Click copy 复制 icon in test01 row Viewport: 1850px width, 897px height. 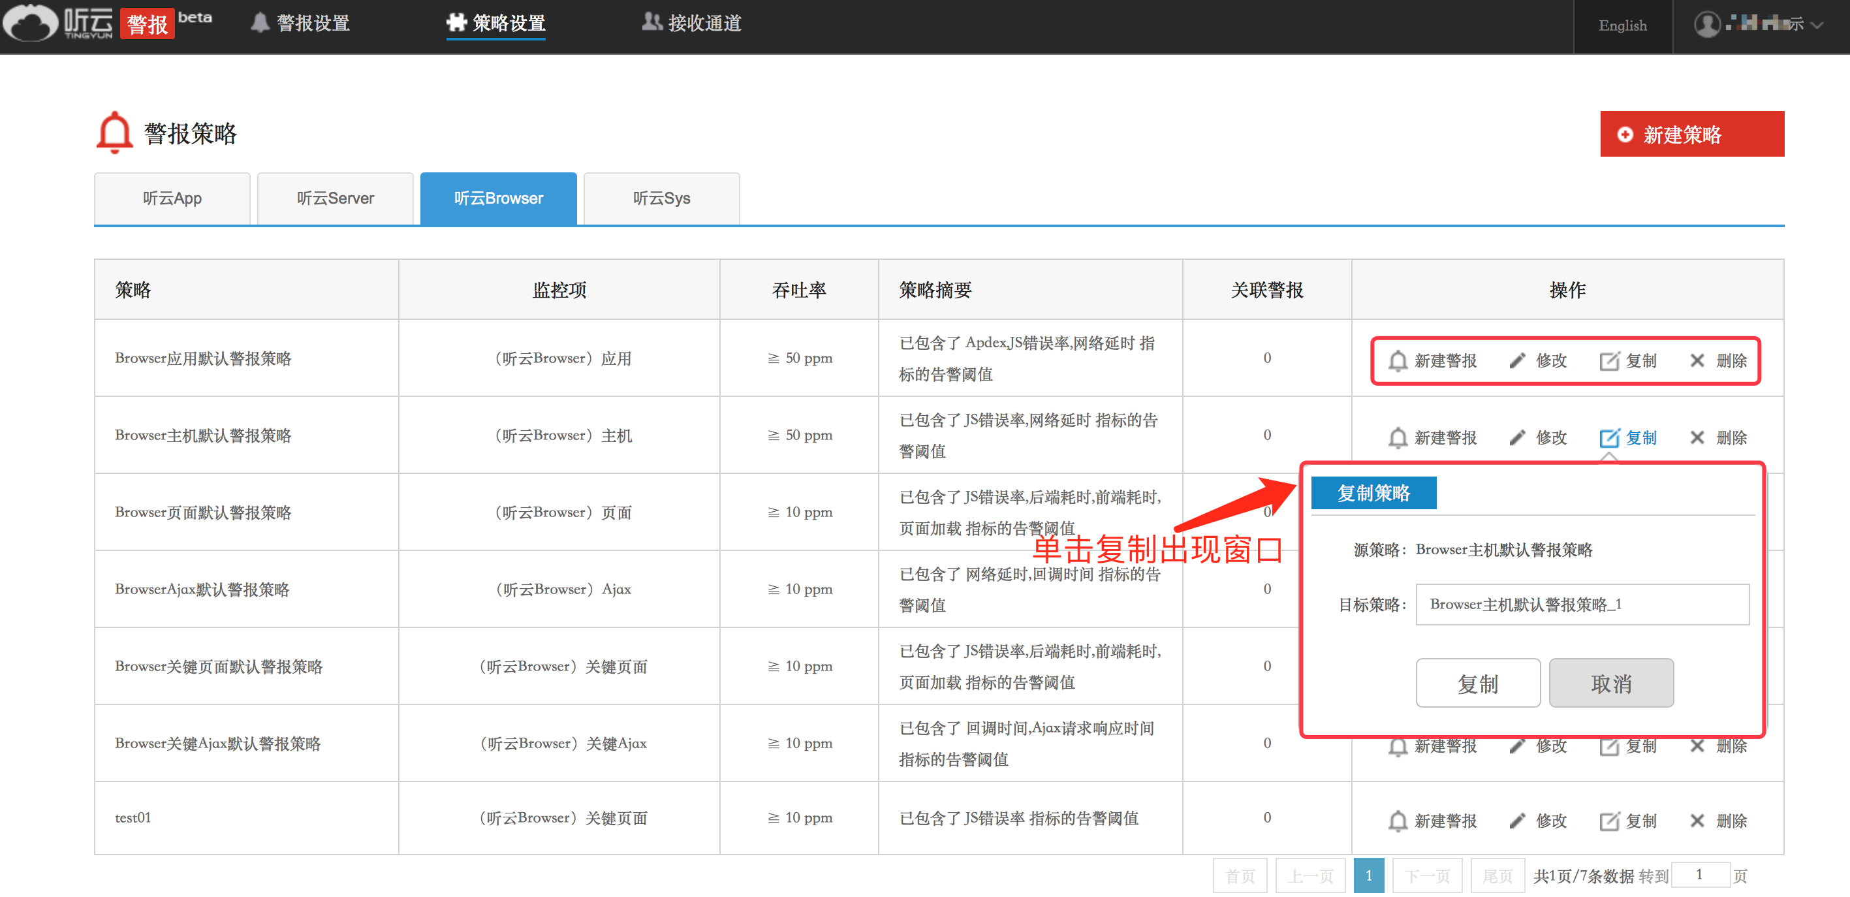pos(1609,821)
